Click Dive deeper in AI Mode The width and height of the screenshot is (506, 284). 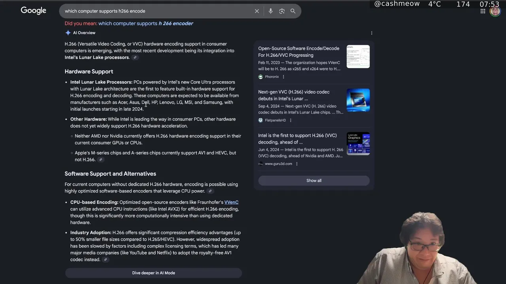click(153, 273)
